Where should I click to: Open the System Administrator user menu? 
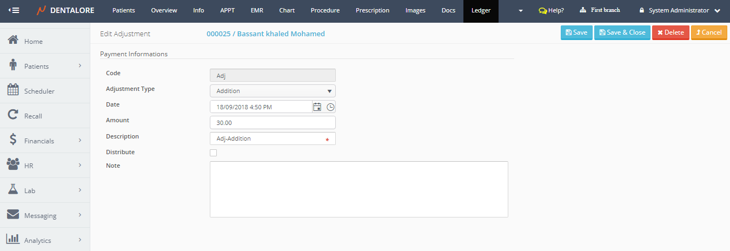680,10
